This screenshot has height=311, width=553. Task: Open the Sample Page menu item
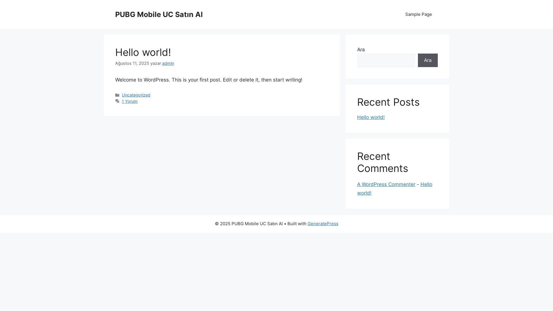(418, 14)
